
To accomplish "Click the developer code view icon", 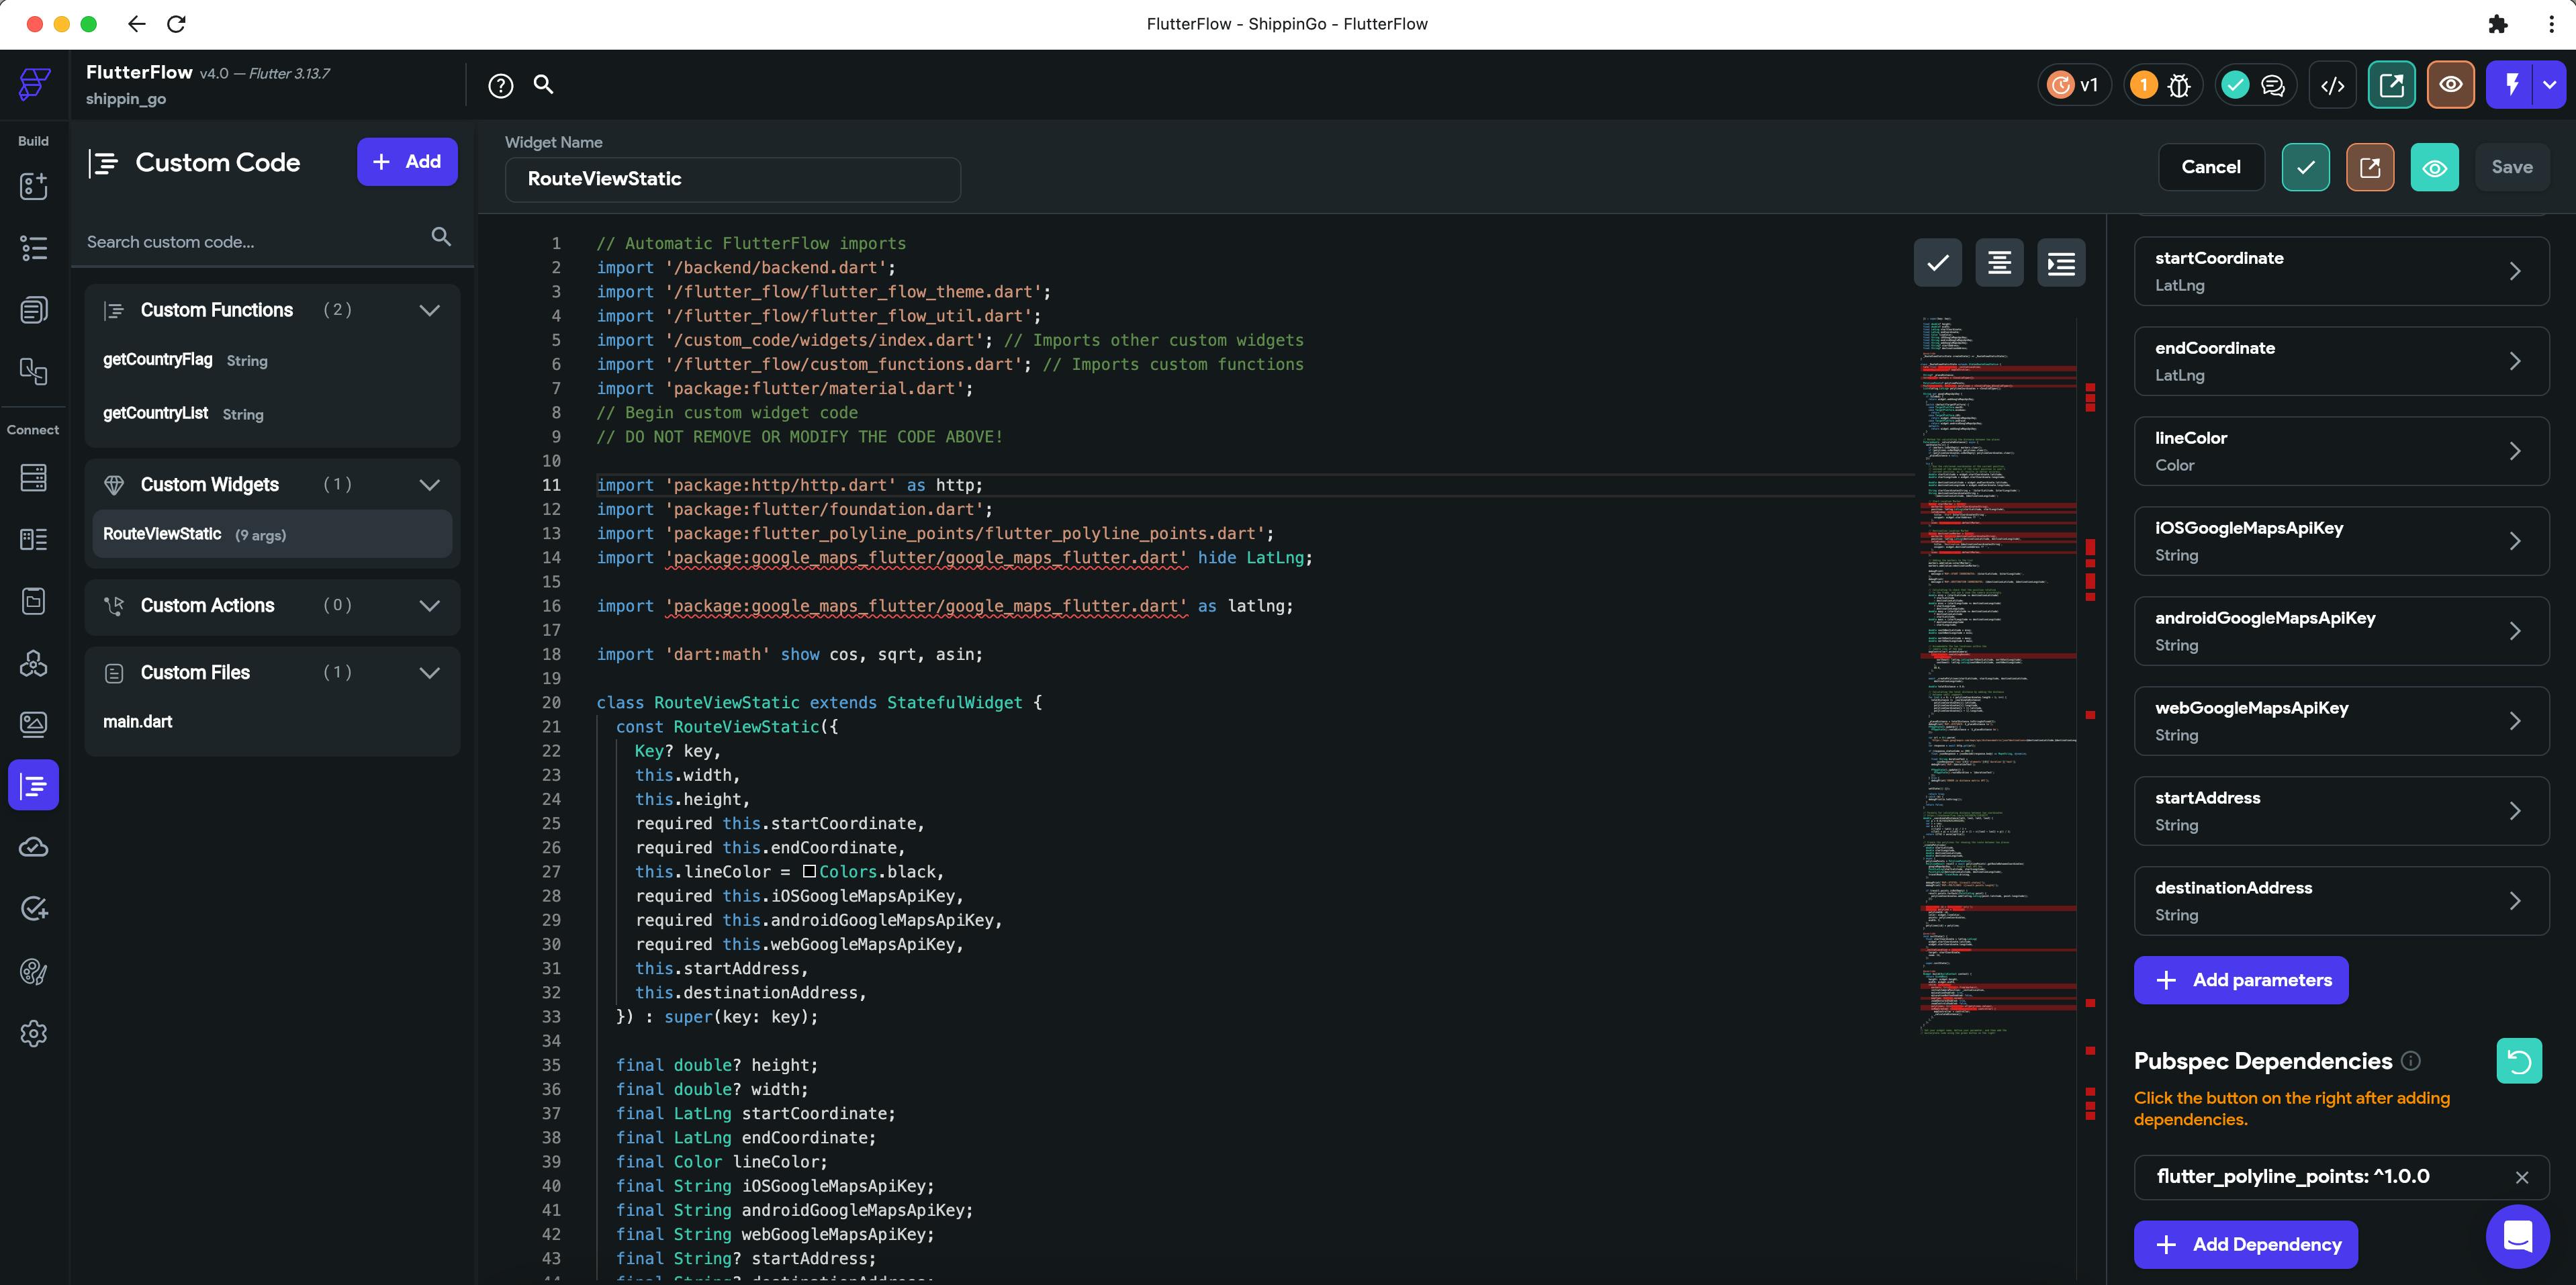I will [x=2332, y=86].
